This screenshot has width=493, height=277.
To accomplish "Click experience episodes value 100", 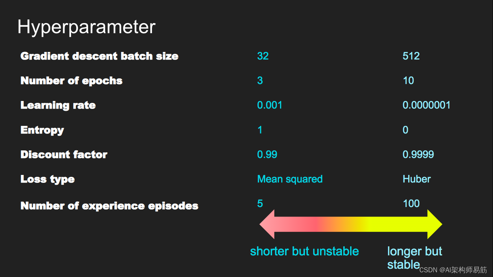I will click(411, 203).
